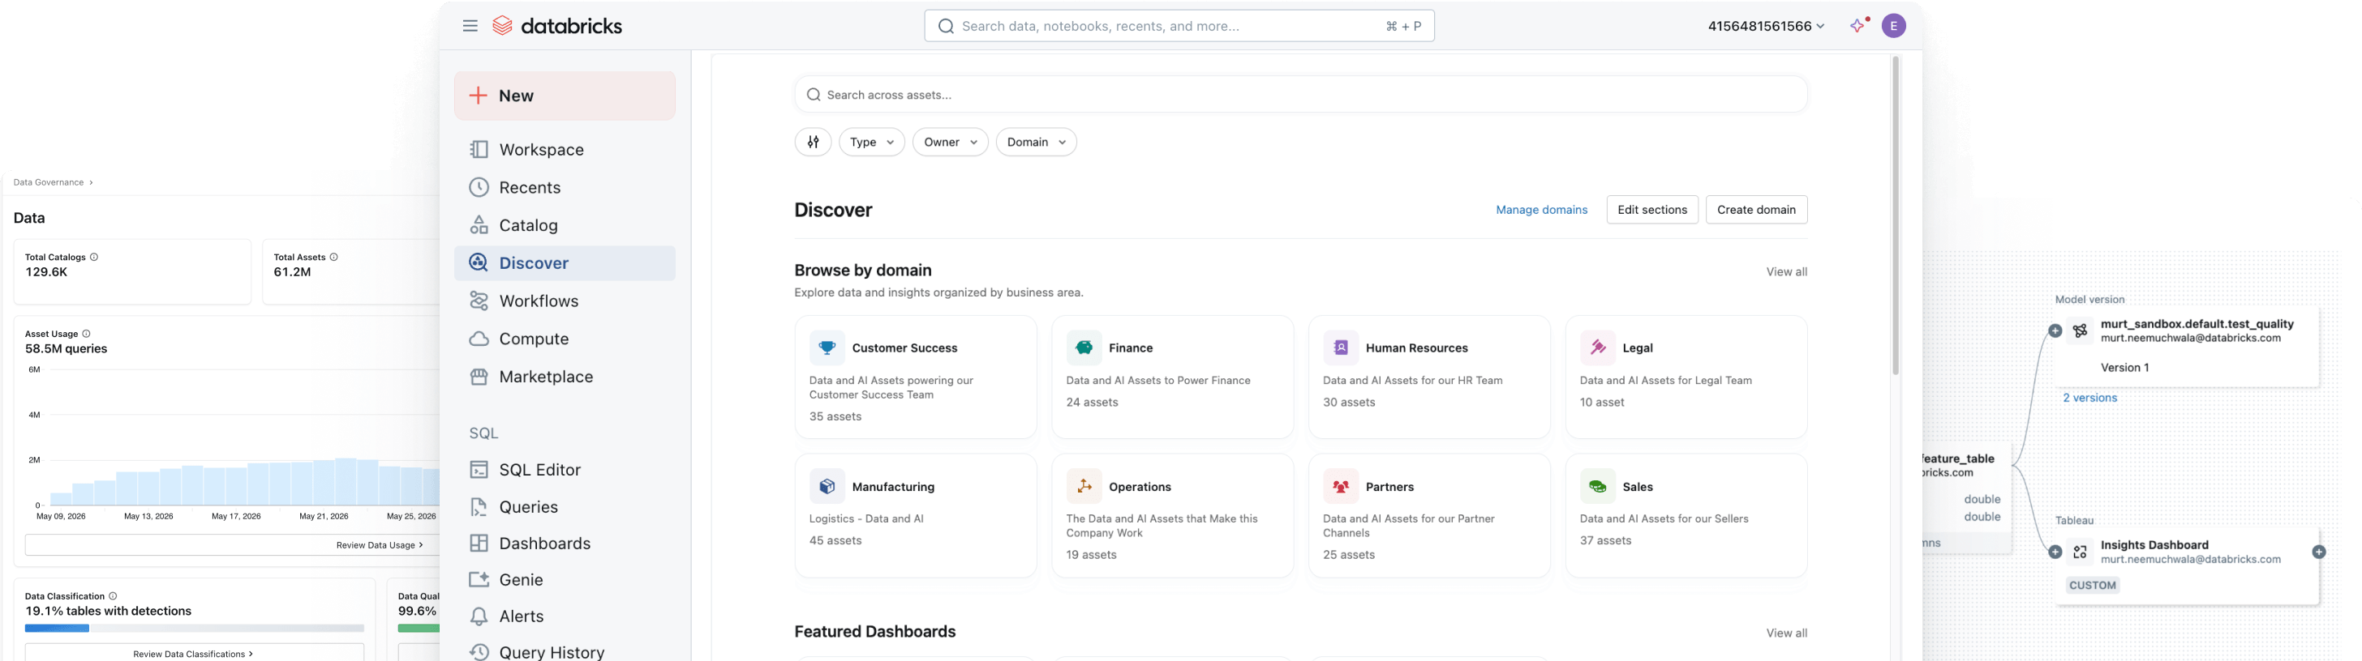2362x661 pixels.
Task: Click the info icon beside Total Catalogs
Action: (94, 258)
